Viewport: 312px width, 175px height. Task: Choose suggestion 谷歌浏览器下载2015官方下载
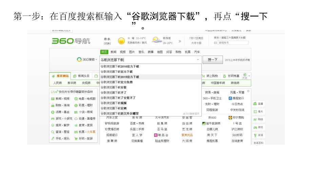(x=151, y=77)
